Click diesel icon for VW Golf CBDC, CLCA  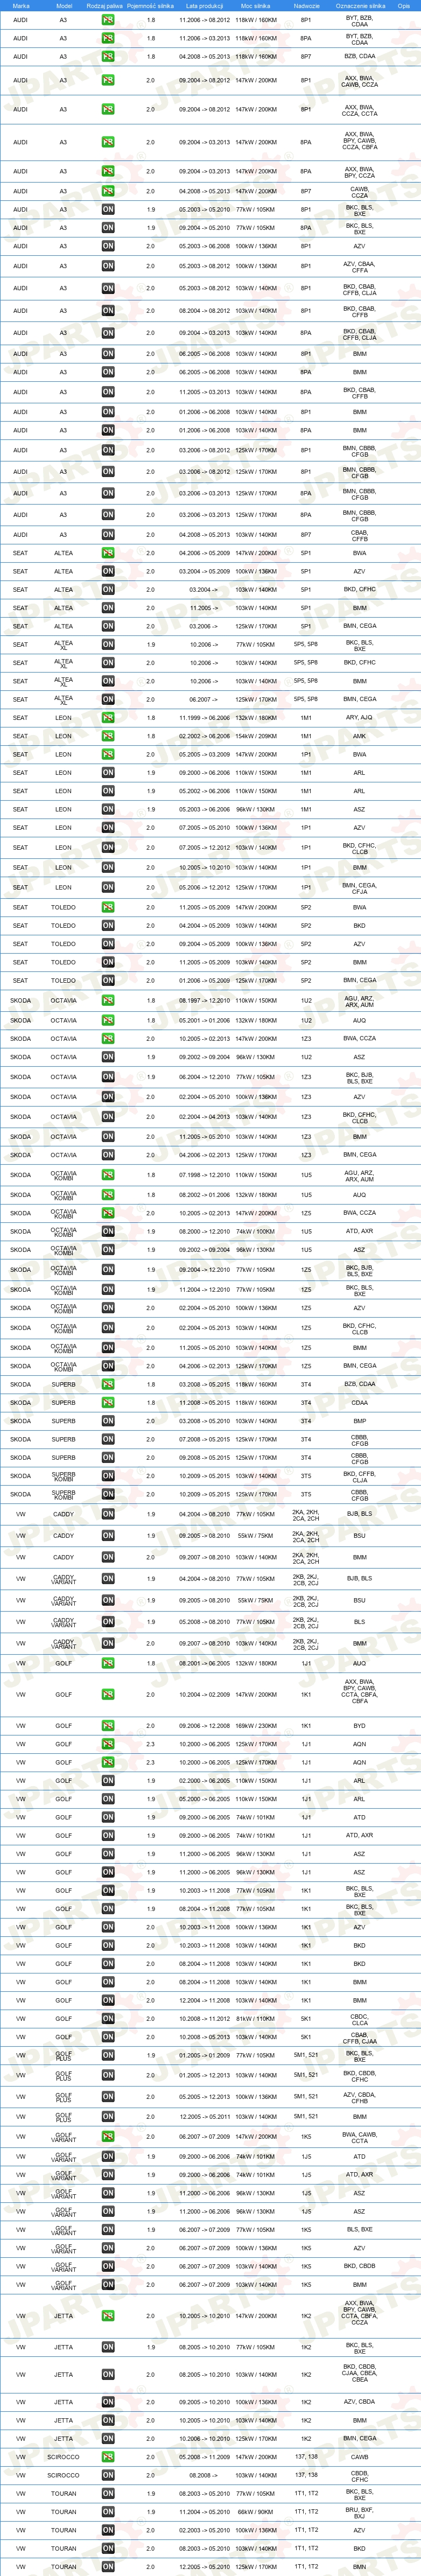tap(108, 2019)
